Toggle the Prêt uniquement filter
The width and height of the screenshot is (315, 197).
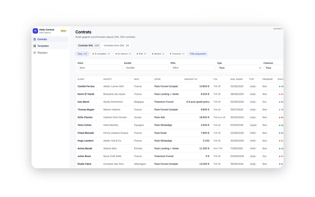pyautogui.click(x=198, y=54)
